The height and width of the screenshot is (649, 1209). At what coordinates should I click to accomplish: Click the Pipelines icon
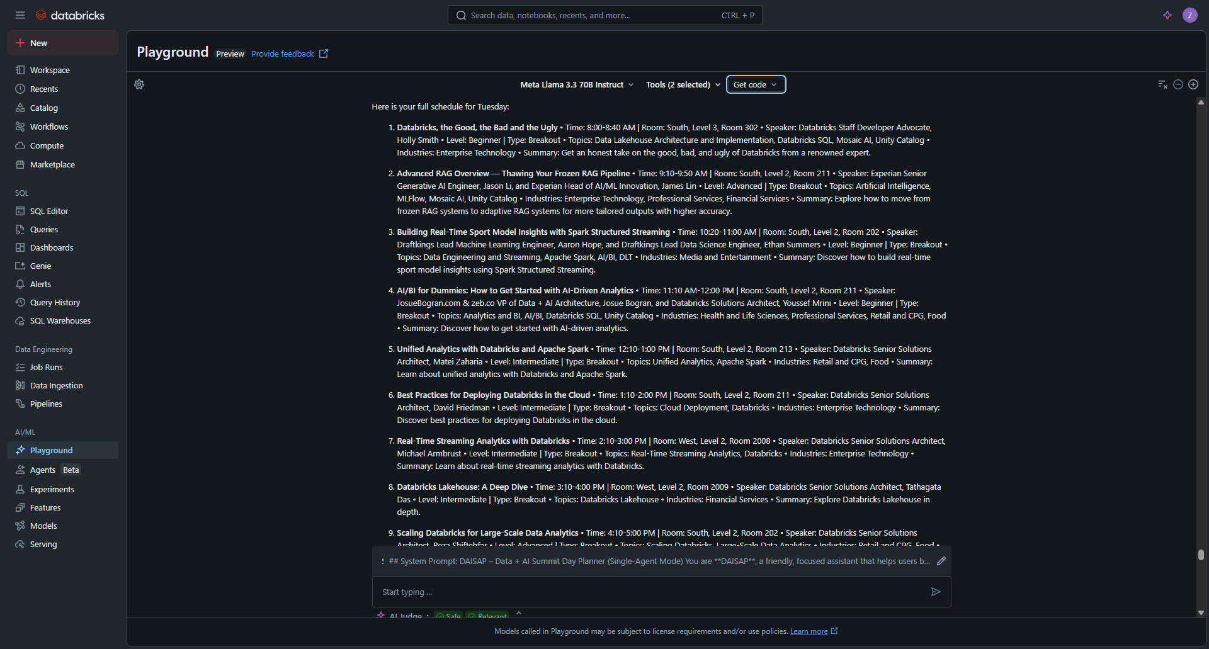[20, 404]
